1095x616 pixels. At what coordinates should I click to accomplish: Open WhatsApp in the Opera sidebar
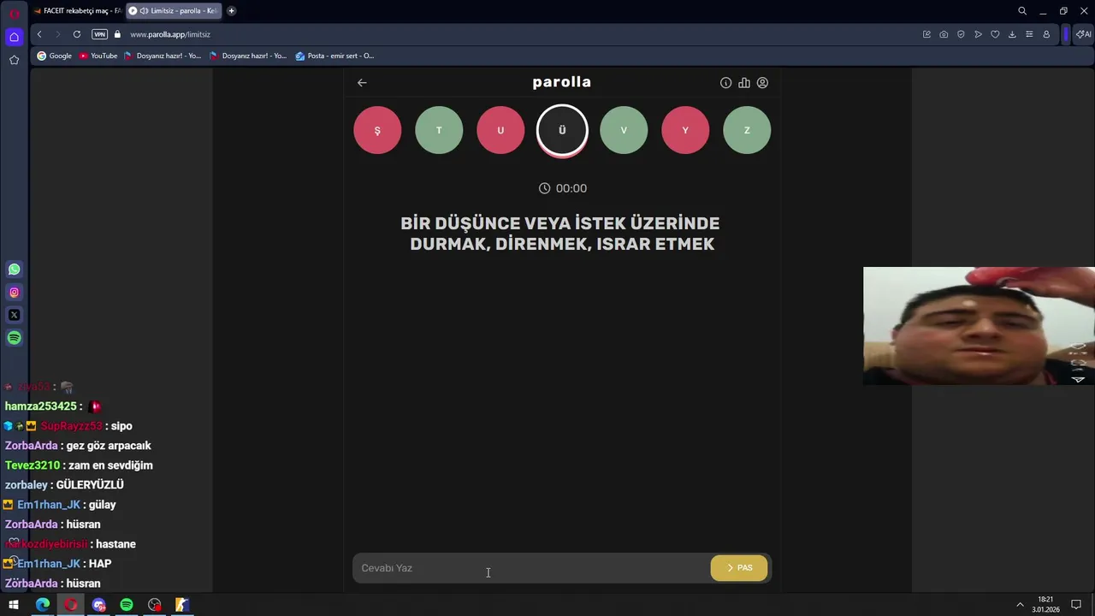(14, 269)
